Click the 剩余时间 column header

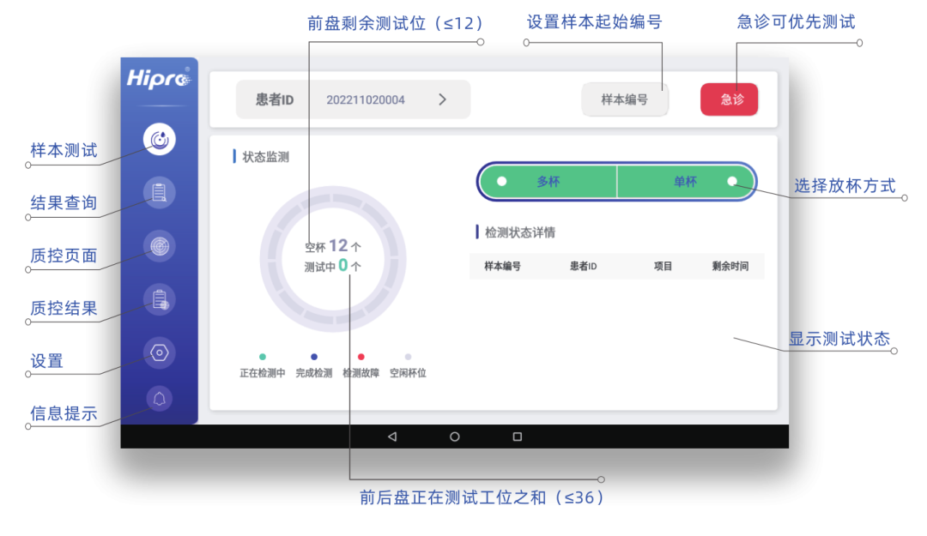[730, 267]
